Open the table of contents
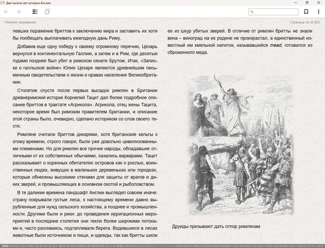325x248 pixels. click(x=35, y=12)
